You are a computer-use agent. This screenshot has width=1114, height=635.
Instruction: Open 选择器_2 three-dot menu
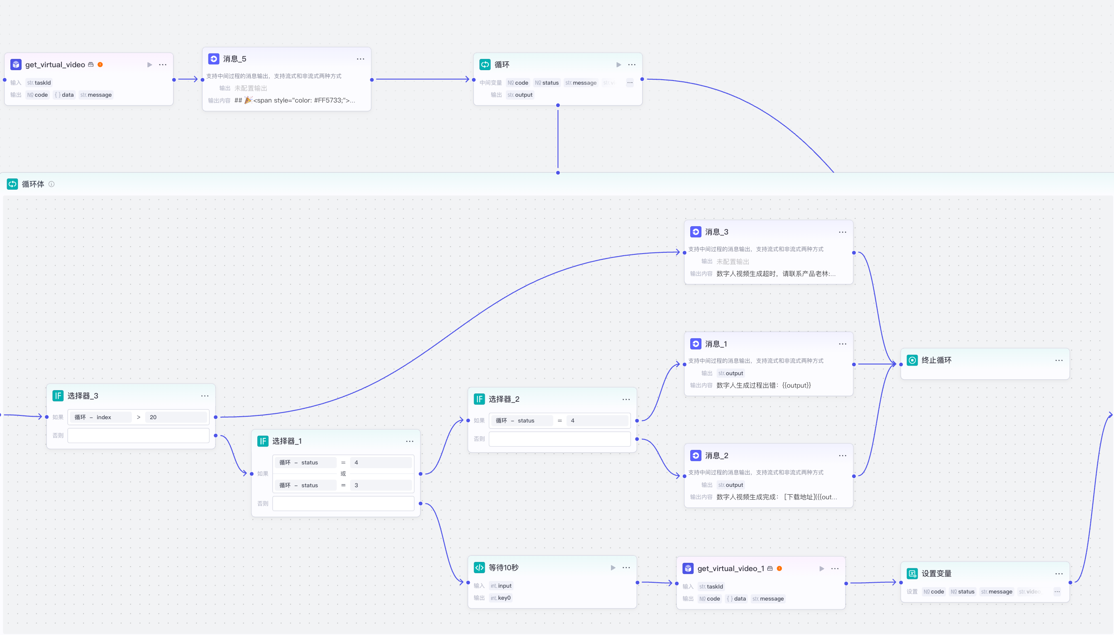click(x=625, y=399)
